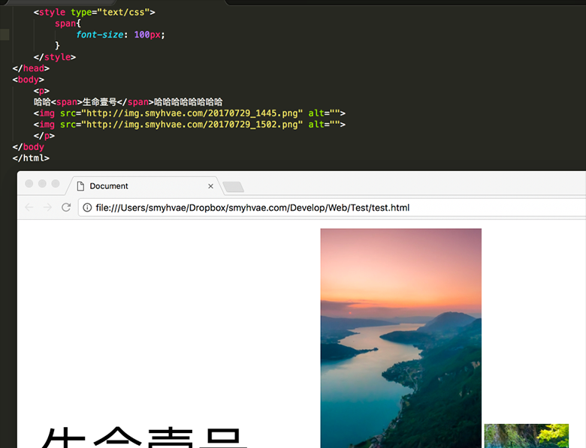Click the 20170729_1445.png img src line
Viewport: 586px width, 448px height.
[189, 113]
